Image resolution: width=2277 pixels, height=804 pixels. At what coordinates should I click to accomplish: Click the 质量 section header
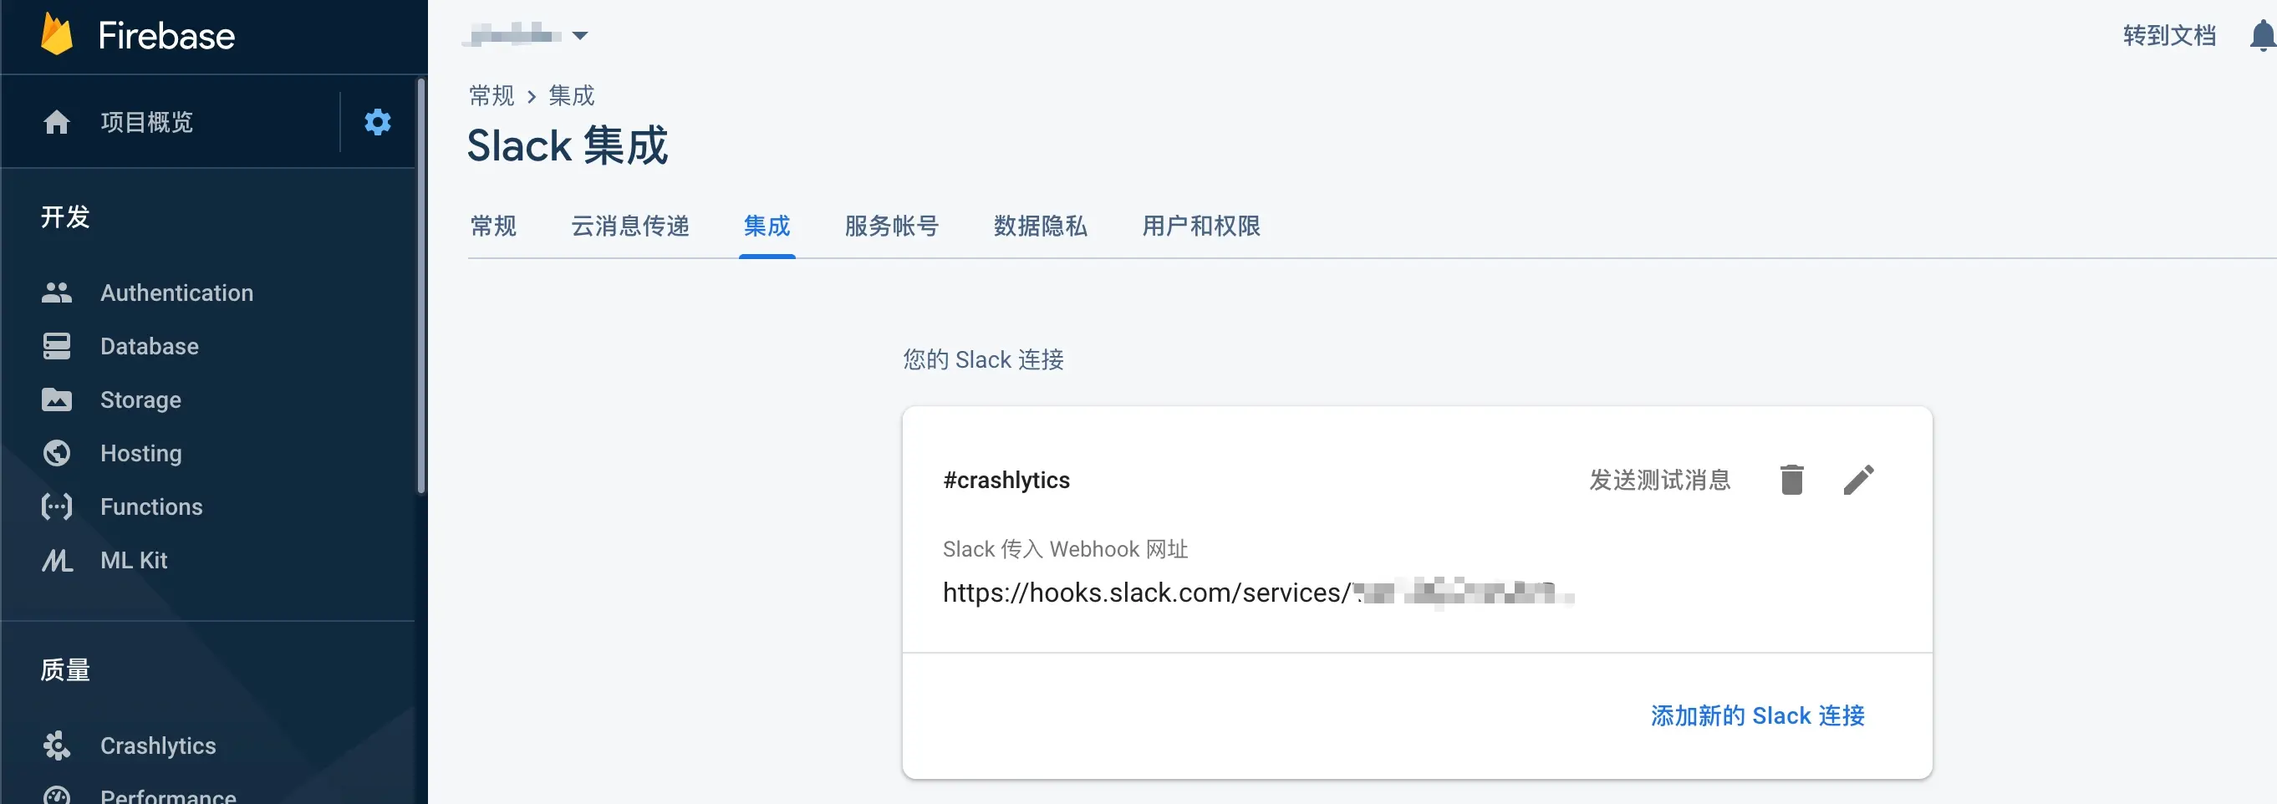pos(65,669)
